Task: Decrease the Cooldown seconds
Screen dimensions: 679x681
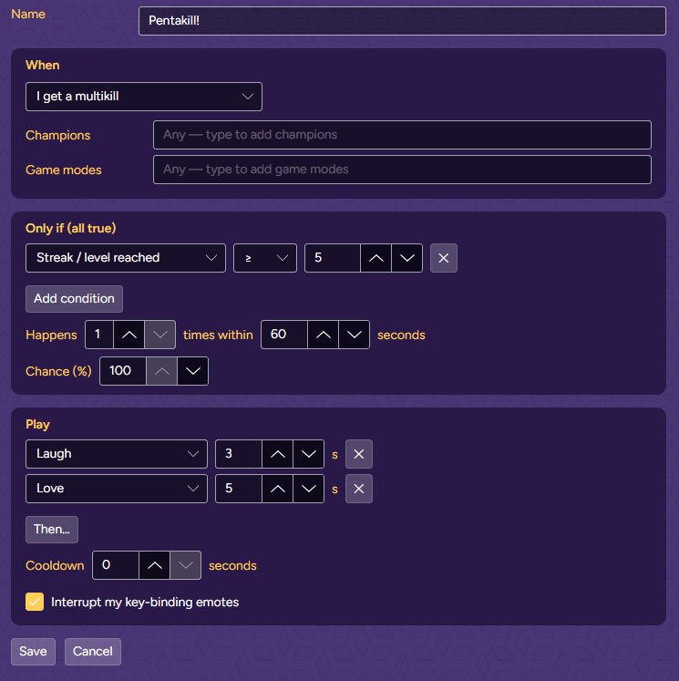Action: (185, 565)
